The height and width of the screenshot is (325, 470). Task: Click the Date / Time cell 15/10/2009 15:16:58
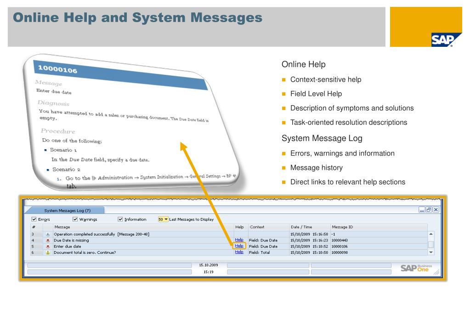pos(309,234)
